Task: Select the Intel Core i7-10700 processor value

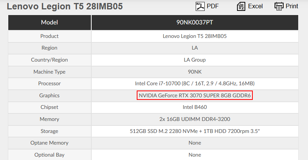Action: (195, 83)
